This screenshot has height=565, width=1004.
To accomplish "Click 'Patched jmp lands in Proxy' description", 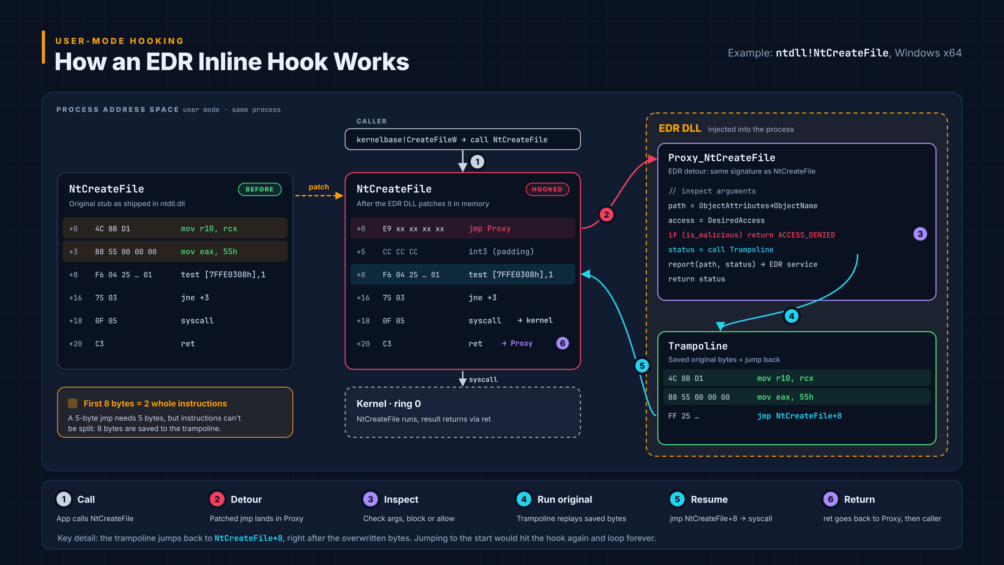I will tap(256, 518).
